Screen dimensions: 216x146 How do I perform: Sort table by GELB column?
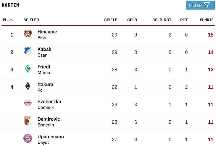point(132,20)
